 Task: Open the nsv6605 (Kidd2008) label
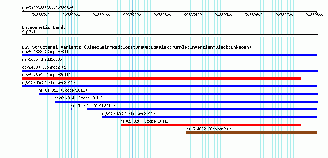tap(42, 59)
